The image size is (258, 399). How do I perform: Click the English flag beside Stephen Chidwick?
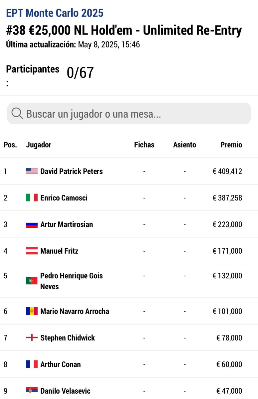pyautogui.click(x=32, y=338)
